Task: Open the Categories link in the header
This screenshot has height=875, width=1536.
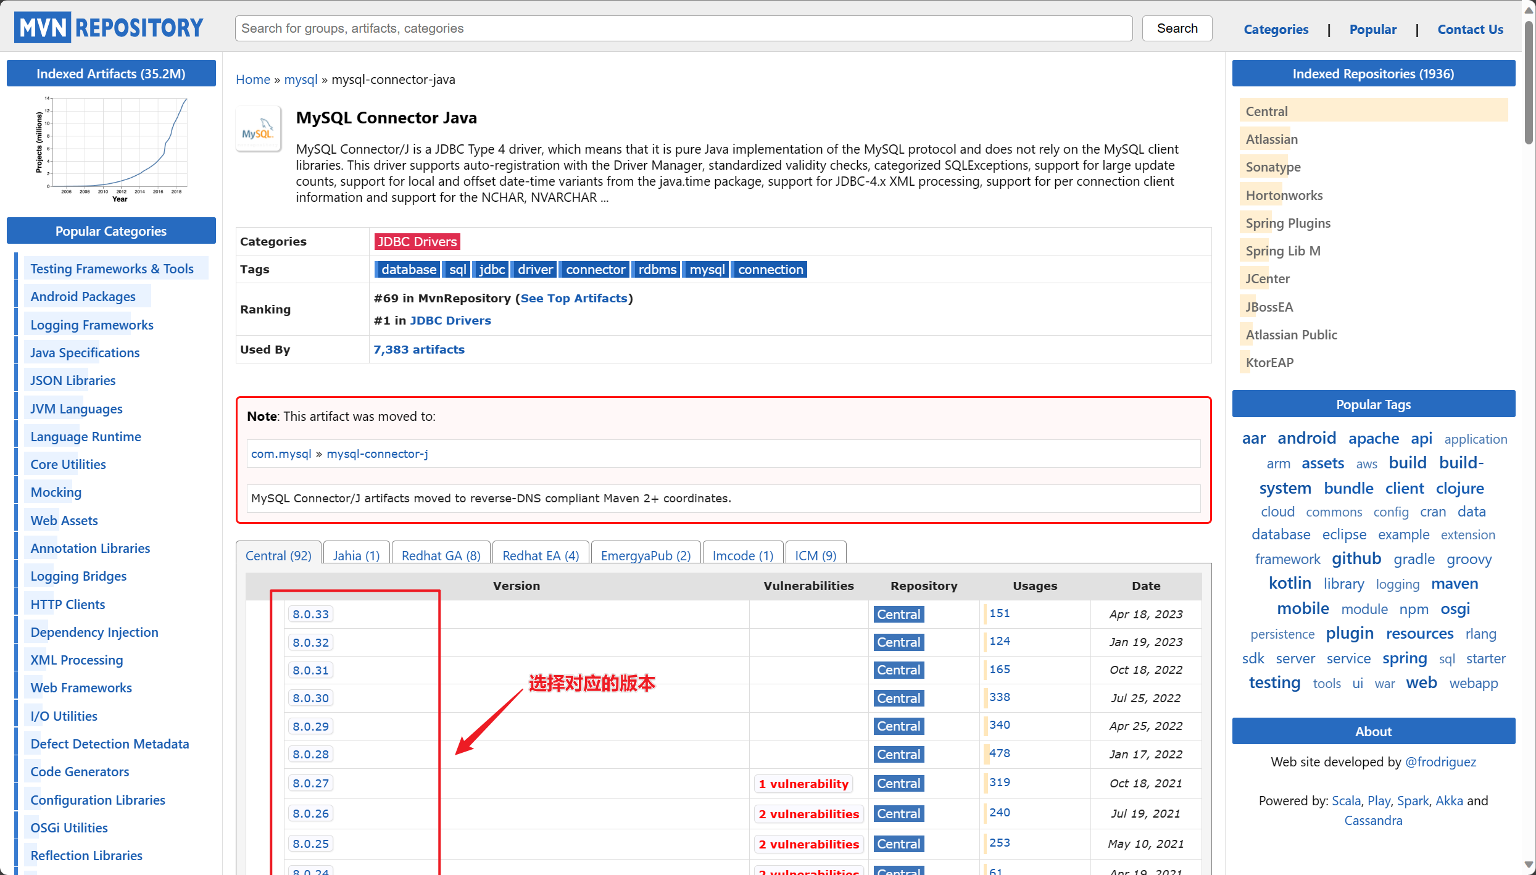Action: point(1276,29)
